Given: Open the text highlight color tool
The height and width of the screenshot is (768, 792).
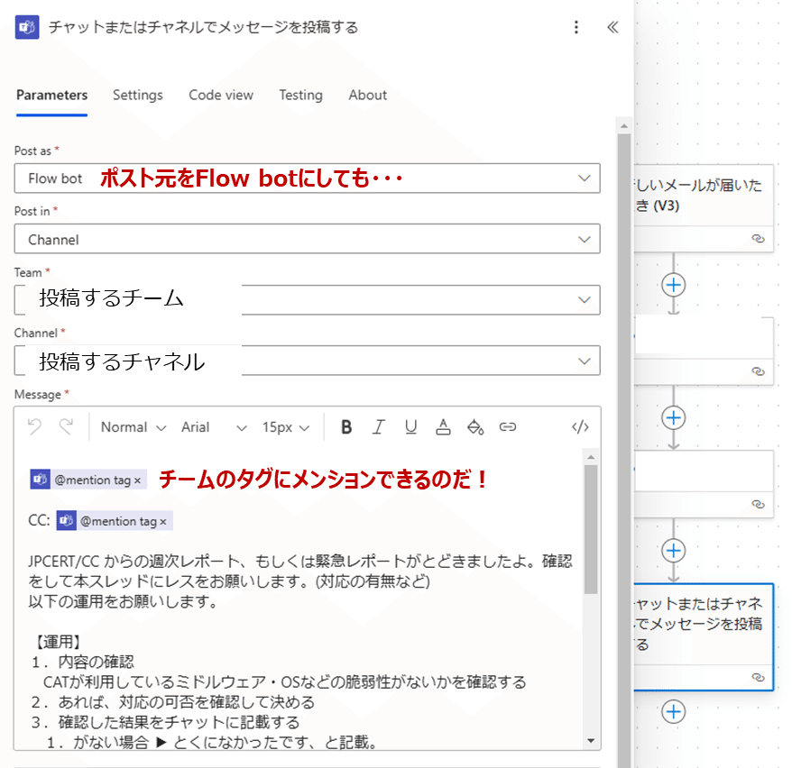Looking at the screenshot, I should tap(475, 427).
